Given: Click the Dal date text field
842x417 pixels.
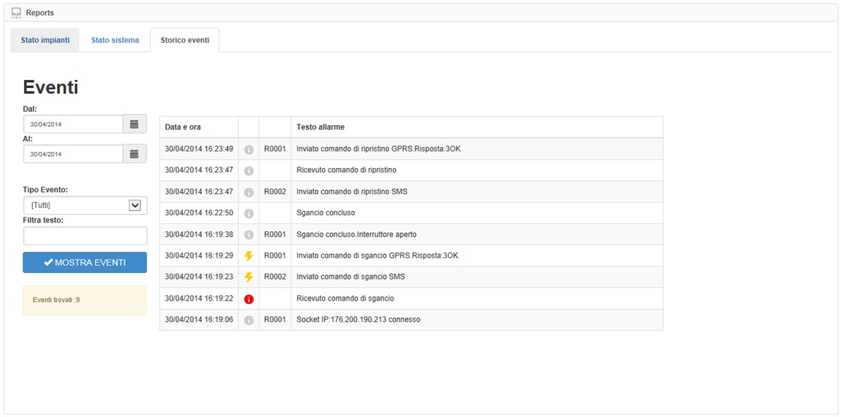Looking at the screenshot, I should pos(73,124).
